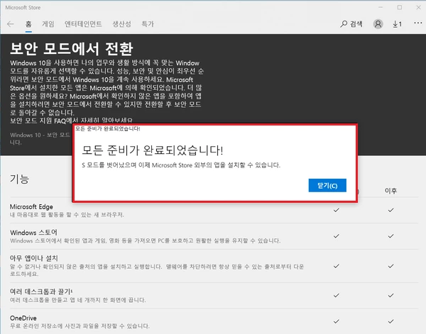Select the 여러 데스크톱과 끌기 feature title
Viewport: 426px width, 334px height.
click(x=41, y=291)
